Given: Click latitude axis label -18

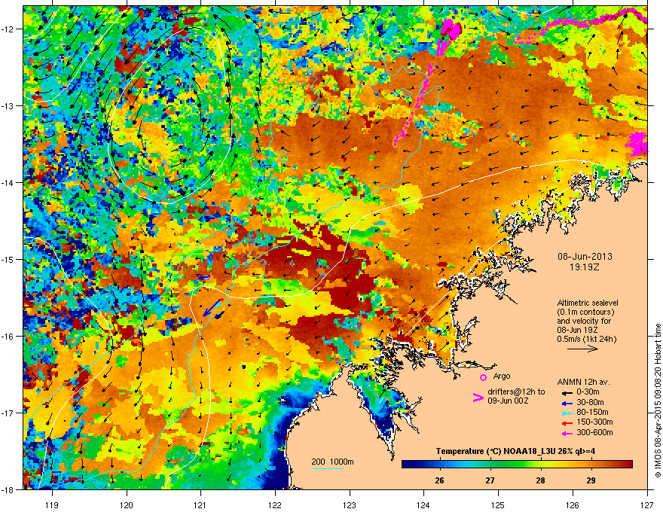Looking at the screenshot, I should tap(8, 489).
